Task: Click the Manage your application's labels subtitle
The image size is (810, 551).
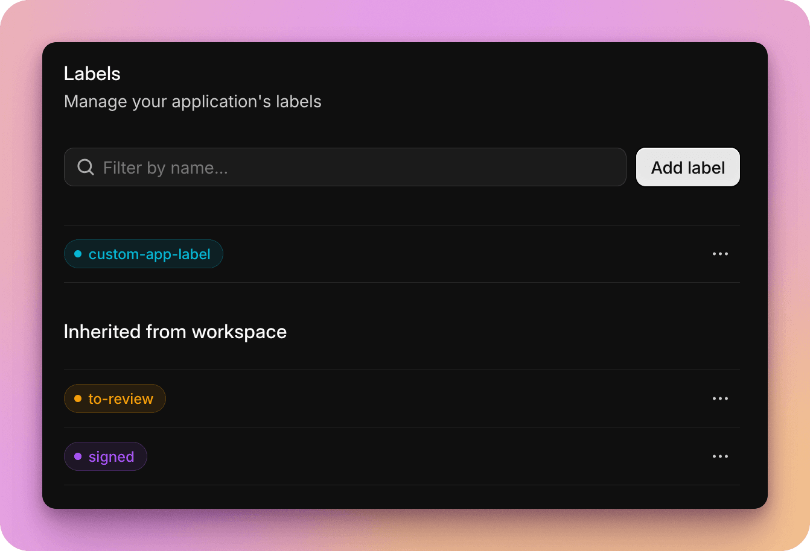Action: (x=193, y=101)
